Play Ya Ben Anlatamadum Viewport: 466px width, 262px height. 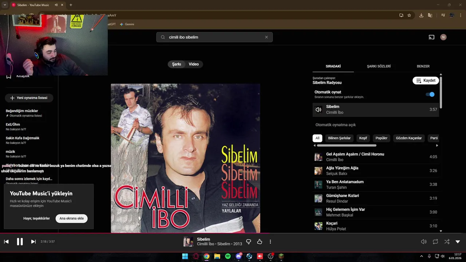tap(376, 184)
